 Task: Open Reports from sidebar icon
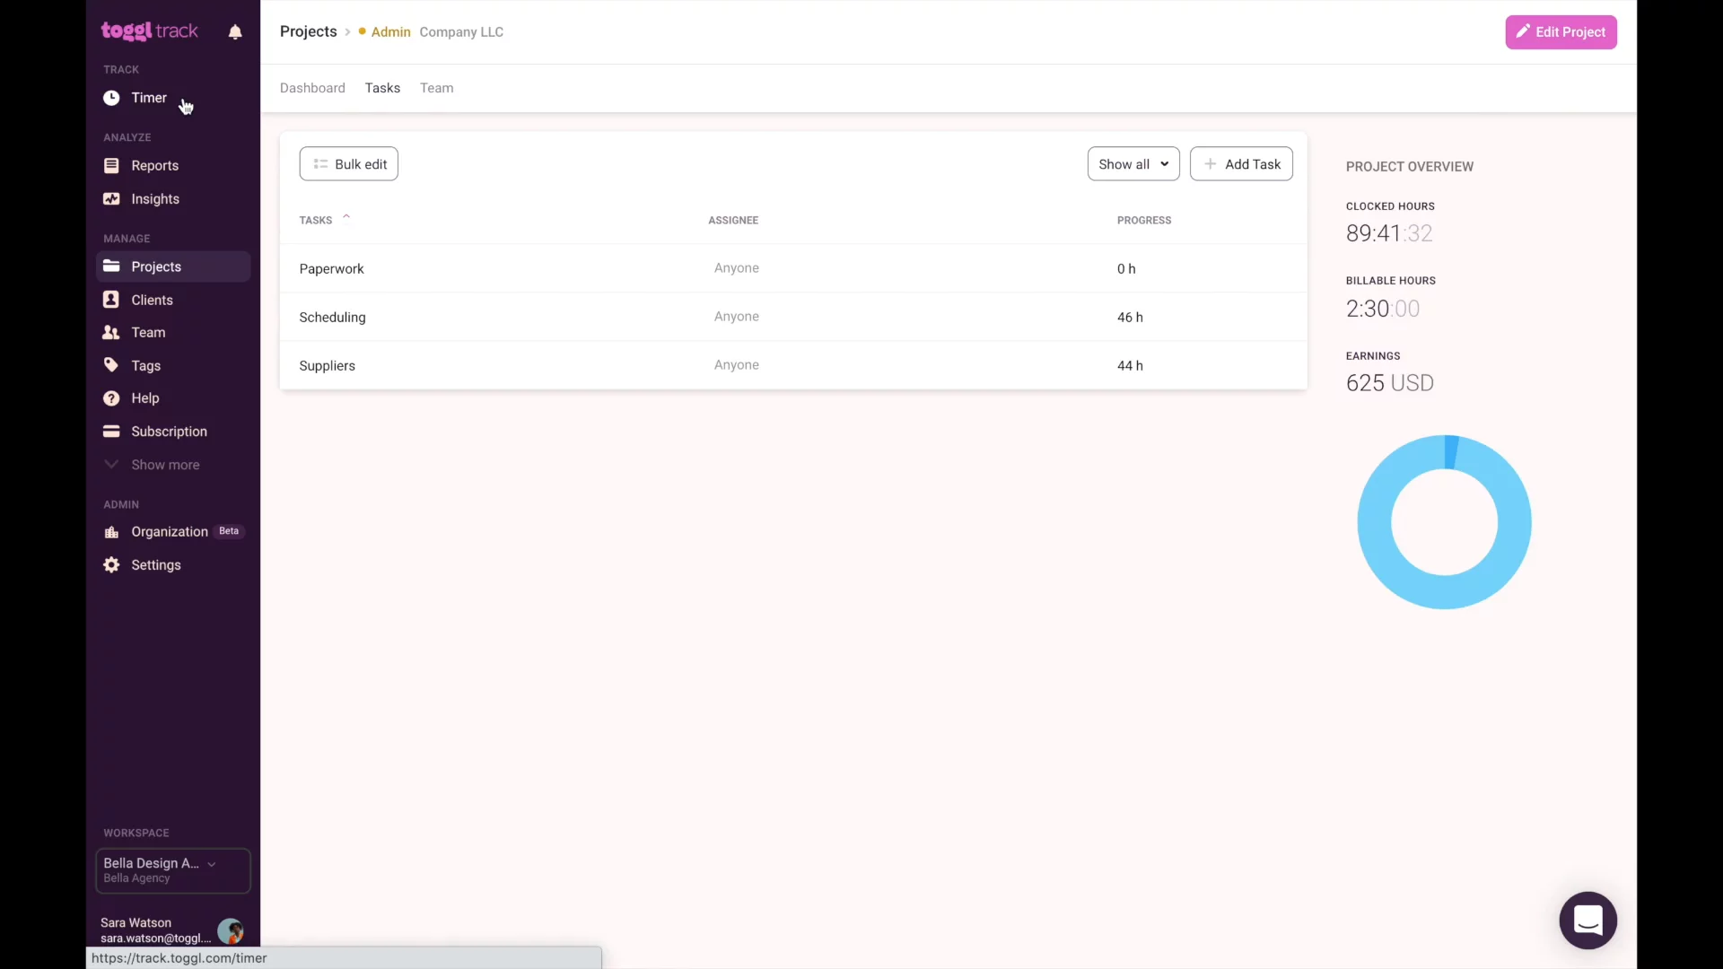[x=111, y=166]
